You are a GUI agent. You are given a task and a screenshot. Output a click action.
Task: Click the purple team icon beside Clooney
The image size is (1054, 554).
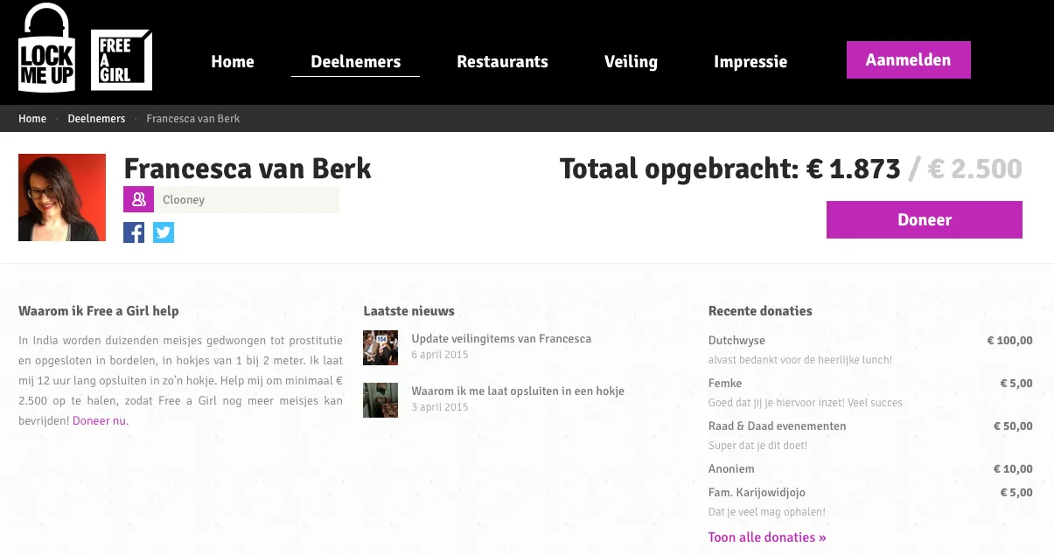click(x=138, y=200)
